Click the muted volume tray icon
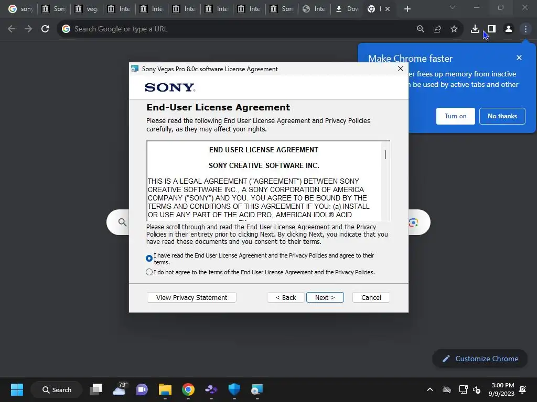 click(476, 389)
